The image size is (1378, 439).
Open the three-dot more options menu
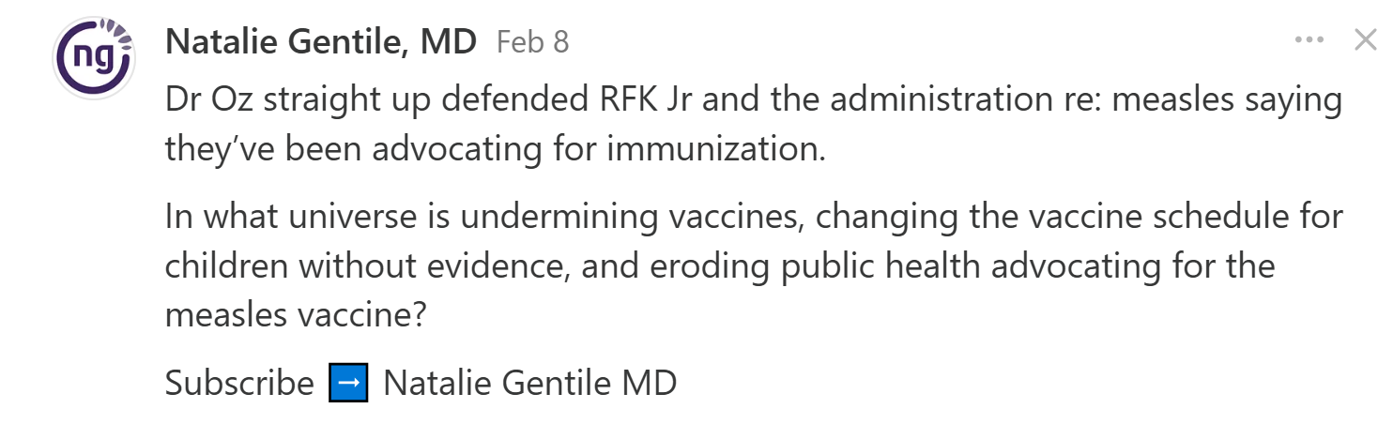(x=1309, y=40)
